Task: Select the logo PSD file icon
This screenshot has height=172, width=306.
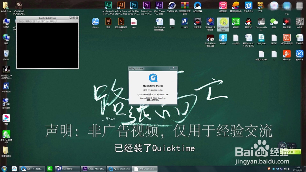Action: pyautogui.click(x=134, y=23)
